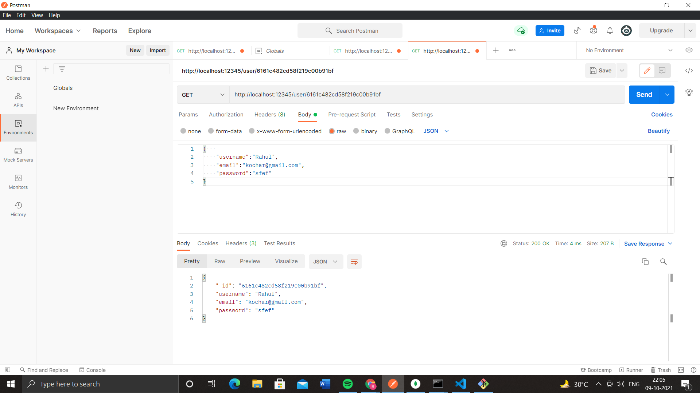Open the Console in the status bar

coord(93,370)
